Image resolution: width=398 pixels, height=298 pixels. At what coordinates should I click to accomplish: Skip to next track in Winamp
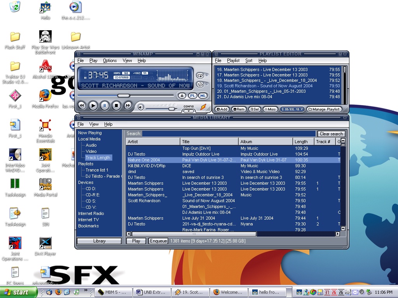pos(127,106)
